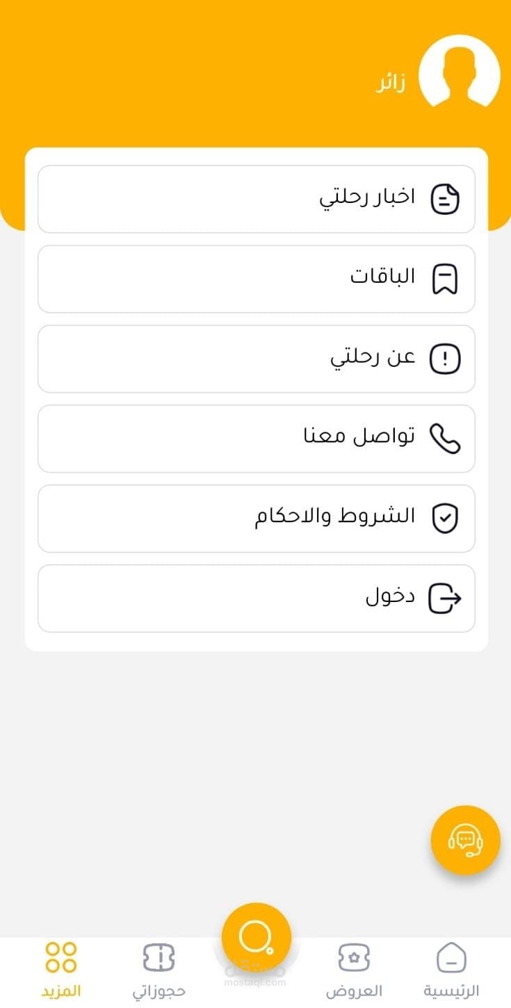Switch to the حجوزاتي bookings tab

(x=159, y=970)
